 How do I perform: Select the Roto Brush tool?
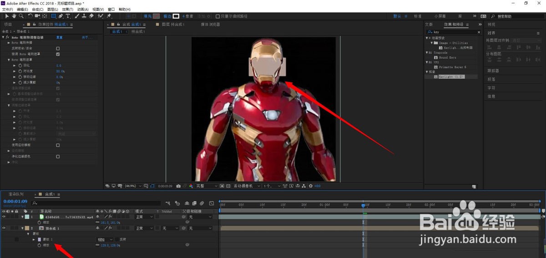coord(100,16)
